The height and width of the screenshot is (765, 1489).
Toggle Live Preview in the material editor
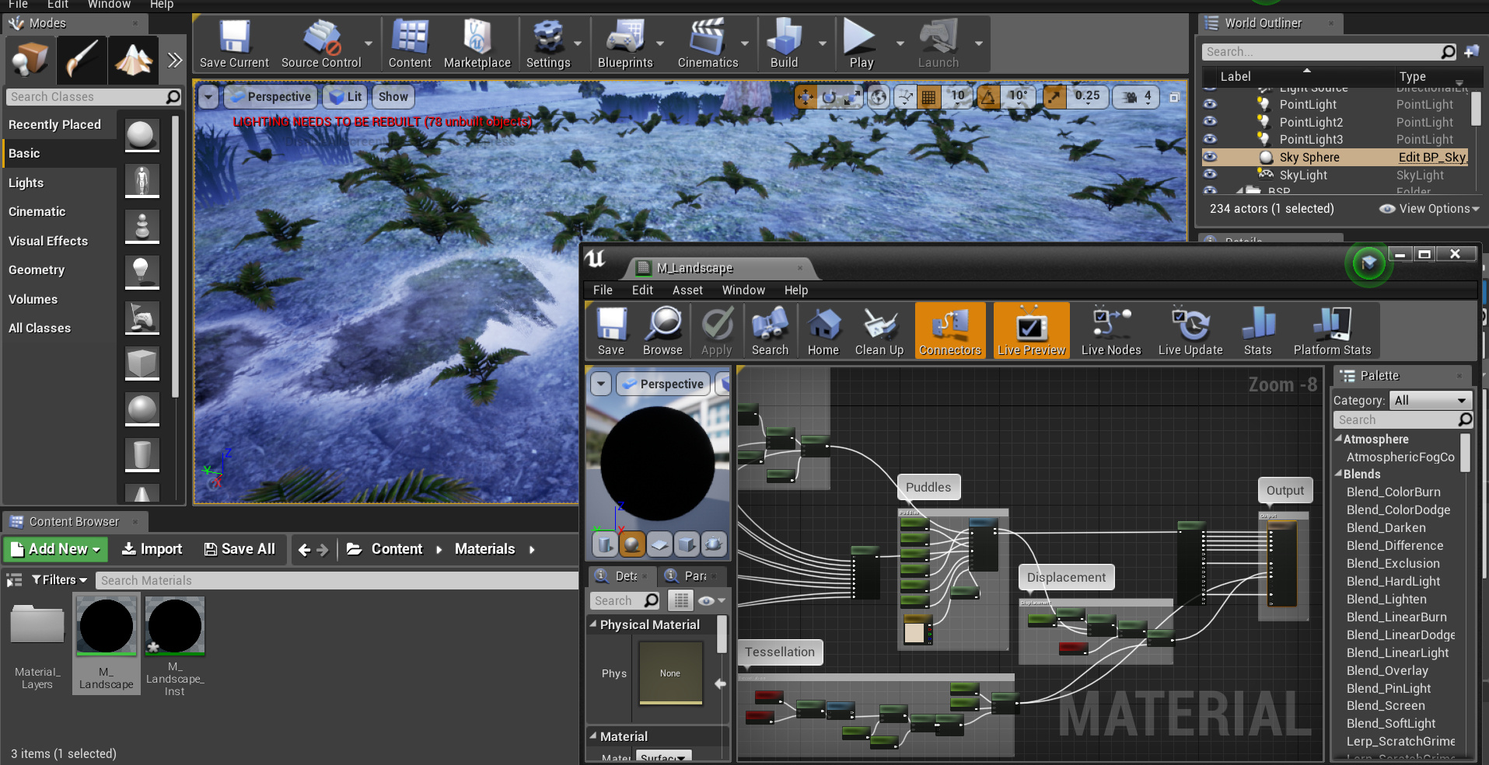pyautogui.click(x=1031, y=331)
